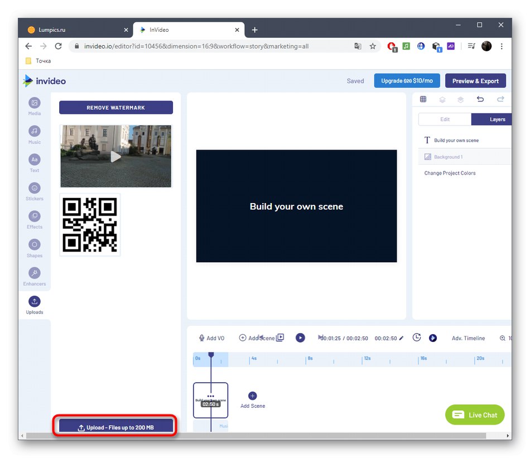The width and height of the screenshot is (530, 458).
Task: Click the zoom magnifier icon on timeline
Action: pyautogui.click(x=503, y=338)
